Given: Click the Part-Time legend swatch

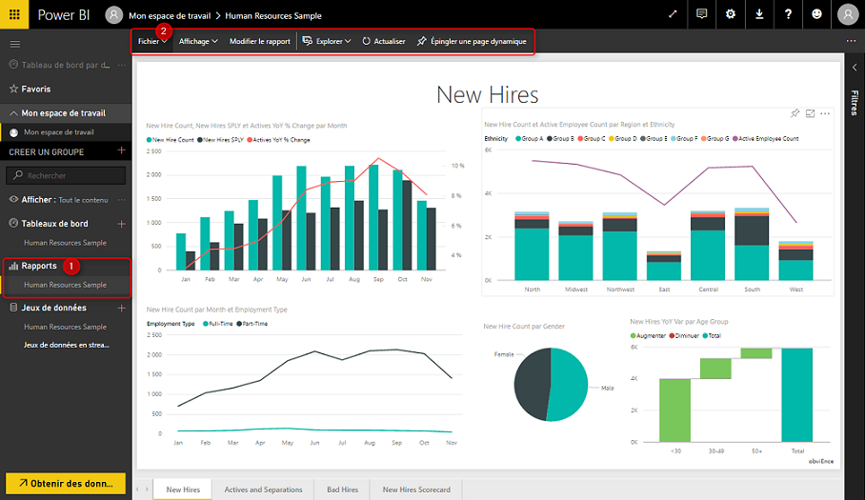Looking at the screenshot, I should click(x=239, y=324).
